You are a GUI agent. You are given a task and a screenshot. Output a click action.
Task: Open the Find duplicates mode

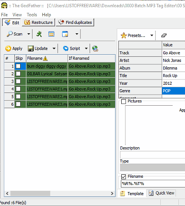[x=75, y=22]
